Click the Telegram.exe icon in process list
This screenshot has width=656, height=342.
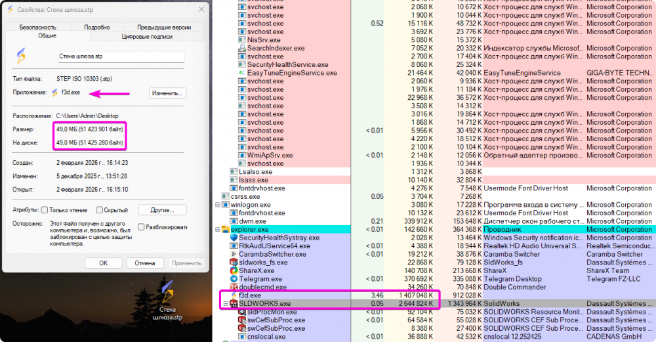(234, 279)
